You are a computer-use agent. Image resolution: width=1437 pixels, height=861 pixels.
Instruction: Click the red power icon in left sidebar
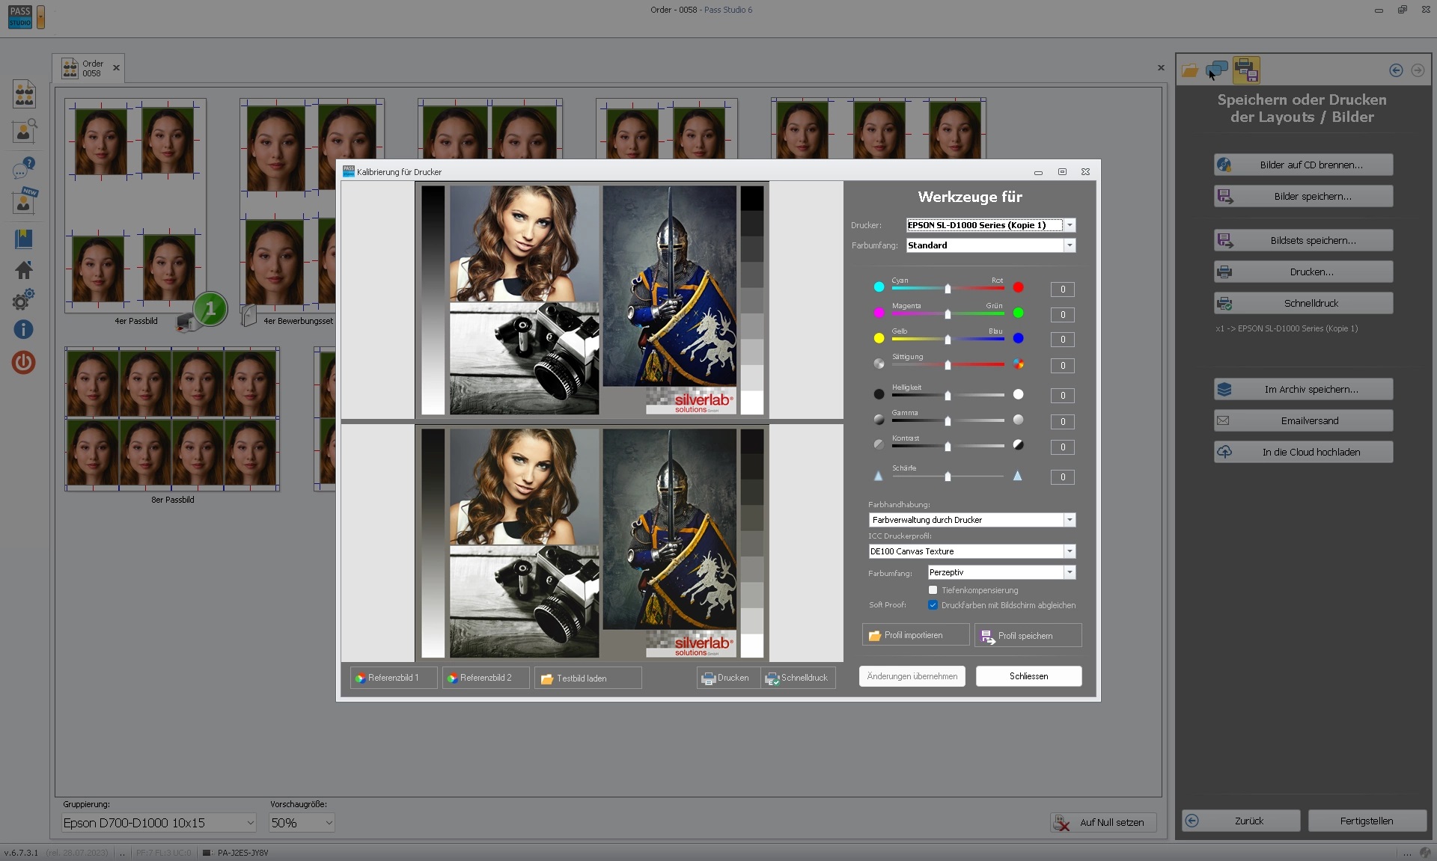coord(23,363)
